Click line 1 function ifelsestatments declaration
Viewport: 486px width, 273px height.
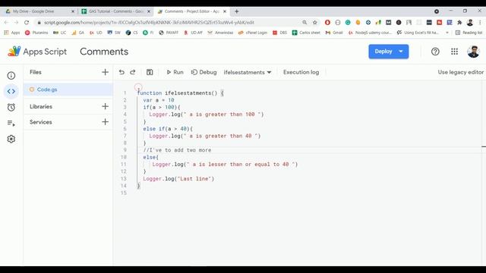[x=181, y=93]
